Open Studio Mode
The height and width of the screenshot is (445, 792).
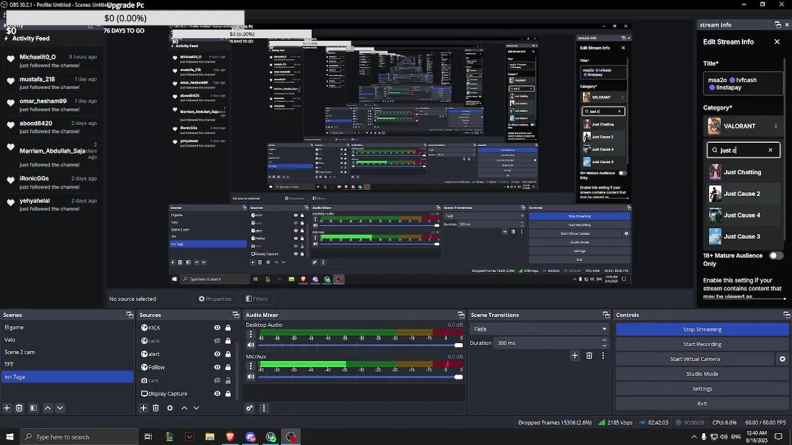[702, 374]
